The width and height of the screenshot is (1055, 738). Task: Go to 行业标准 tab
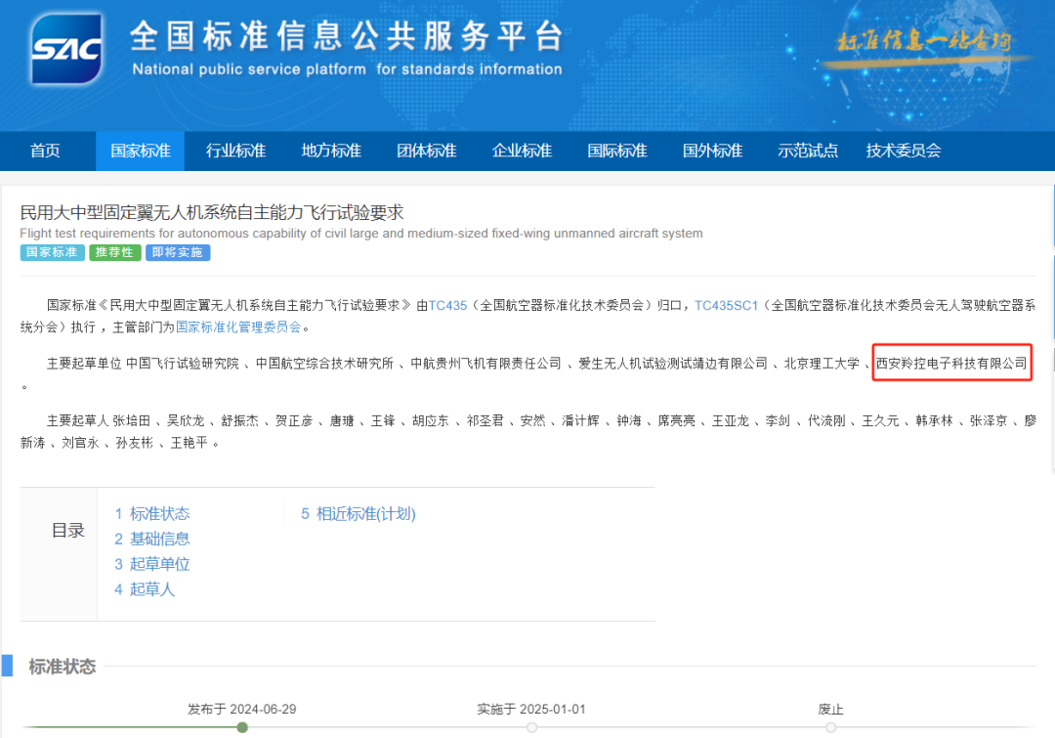click(x=235, y=151)
